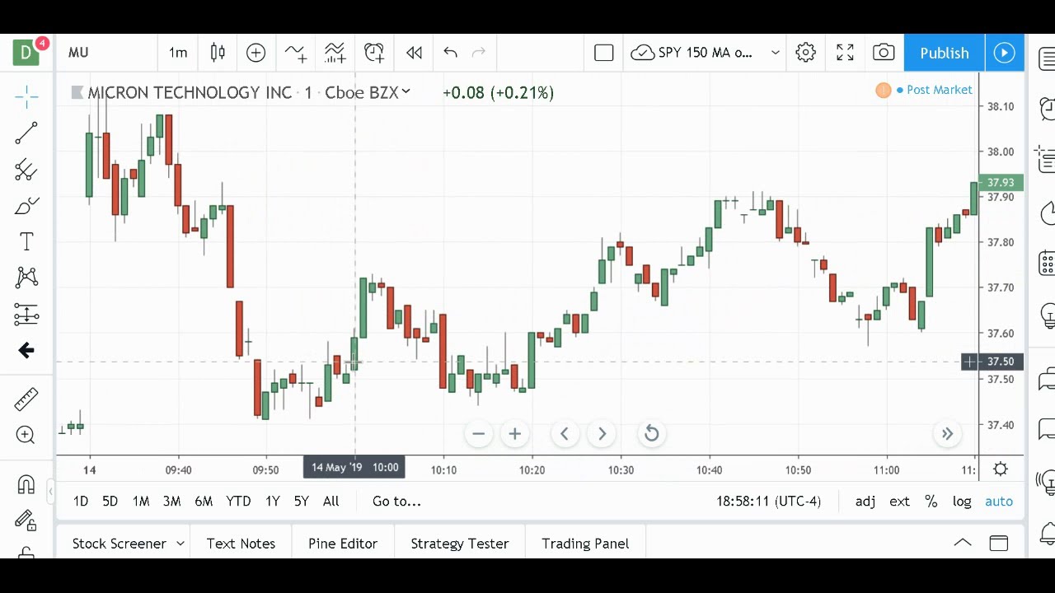1055x593 pixels.
Task: Toggle the magnet mode
Action: [26, 484]
